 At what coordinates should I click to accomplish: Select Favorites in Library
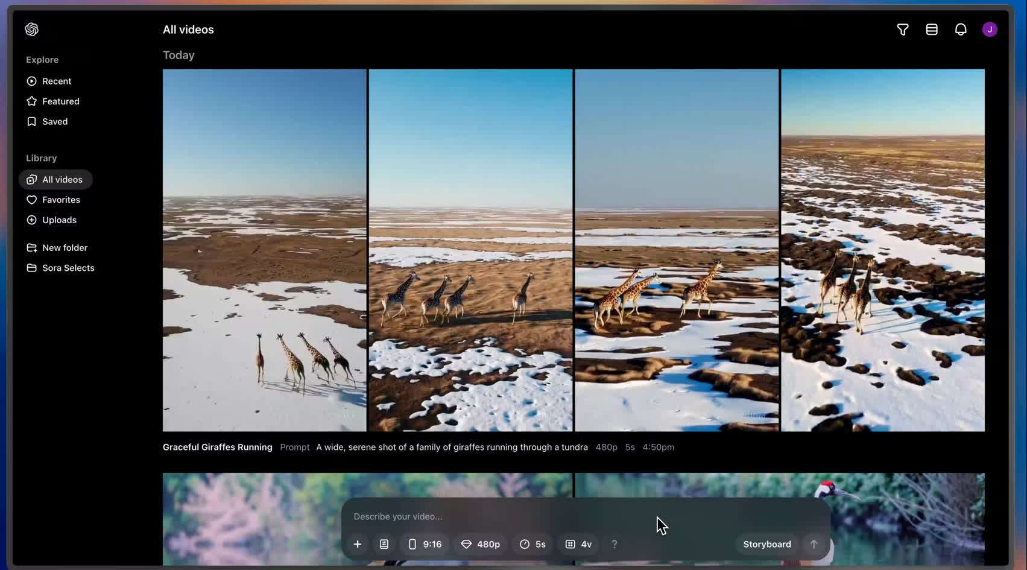[x=61, y=200]
